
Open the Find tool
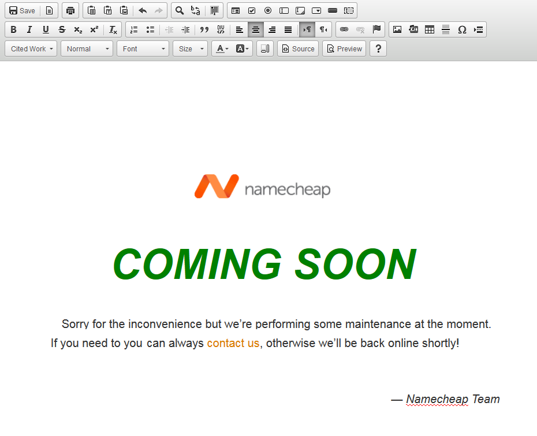click(180, 10)
